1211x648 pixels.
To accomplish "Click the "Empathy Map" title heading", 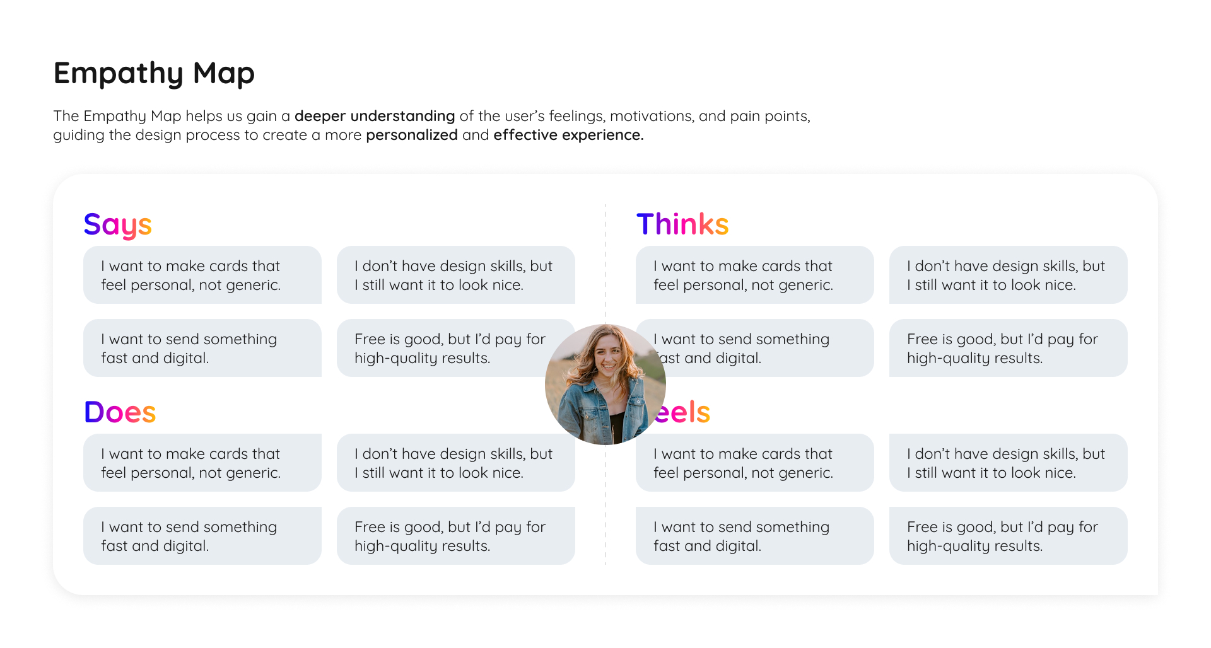I will 154,73.
